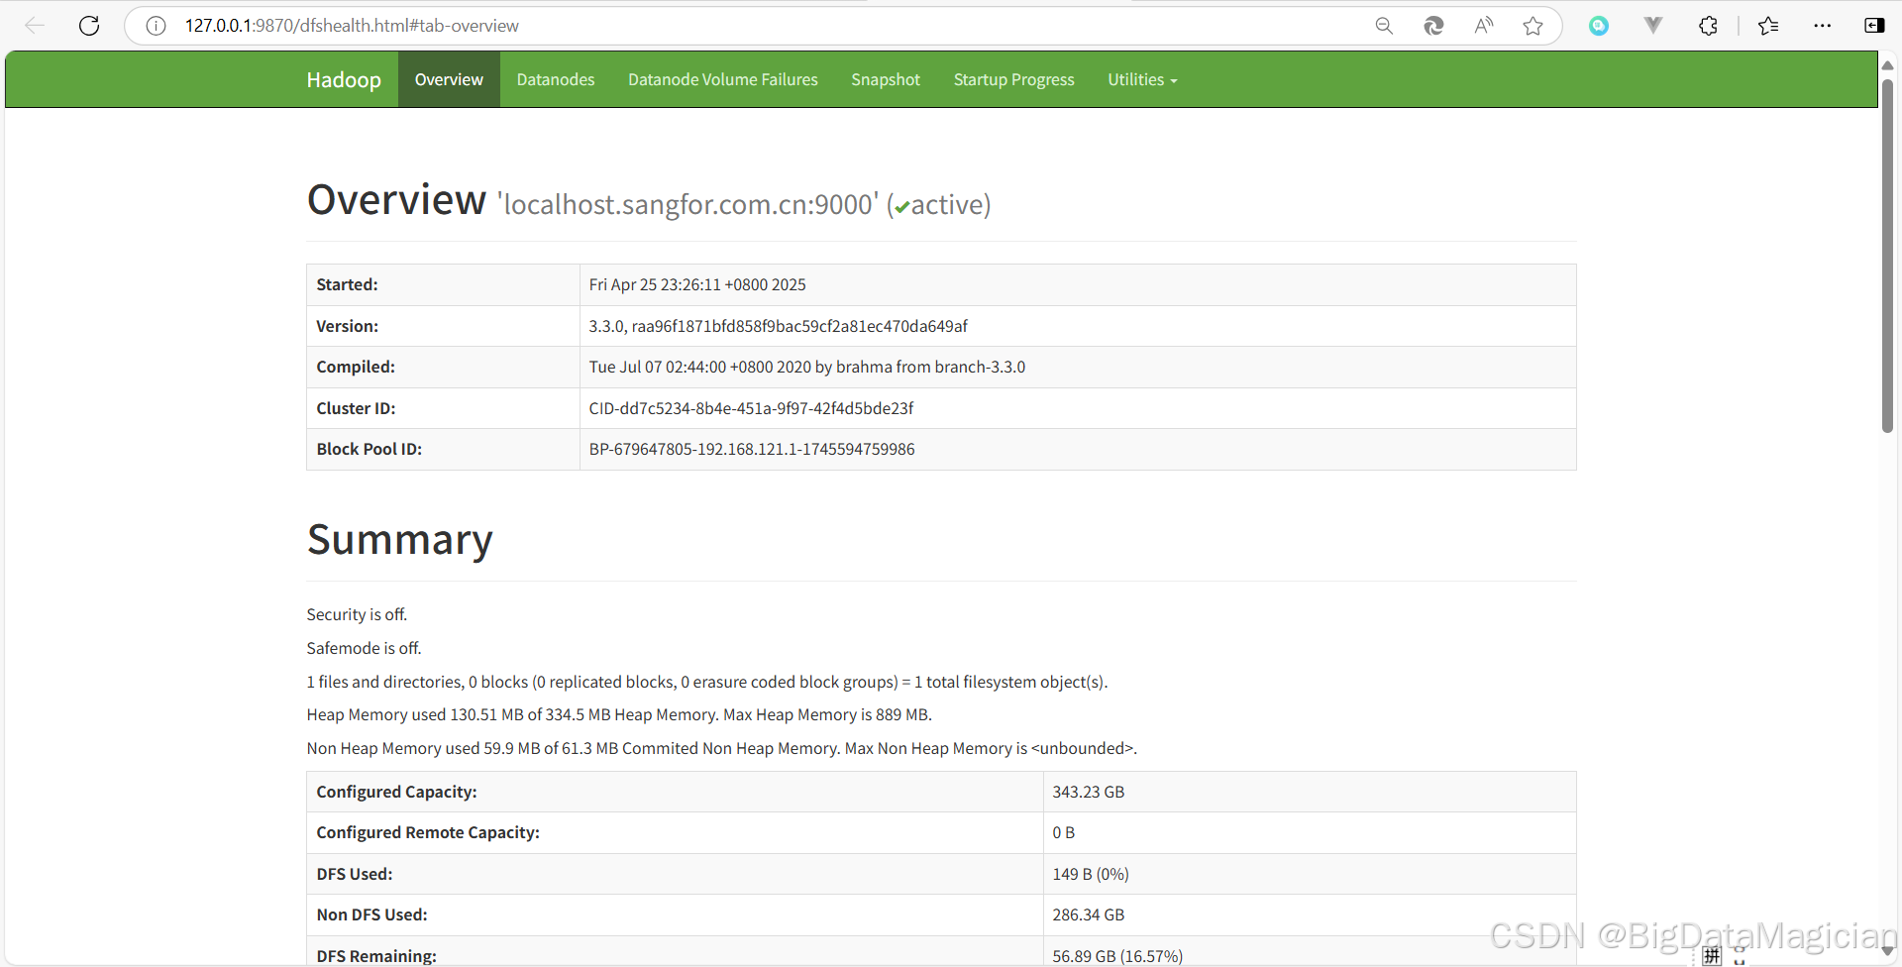Click the Cluster ID value 'CID-dd7c5234-8b4e…'
This screenshot has height=967, width=1902.
pos(751,408)
